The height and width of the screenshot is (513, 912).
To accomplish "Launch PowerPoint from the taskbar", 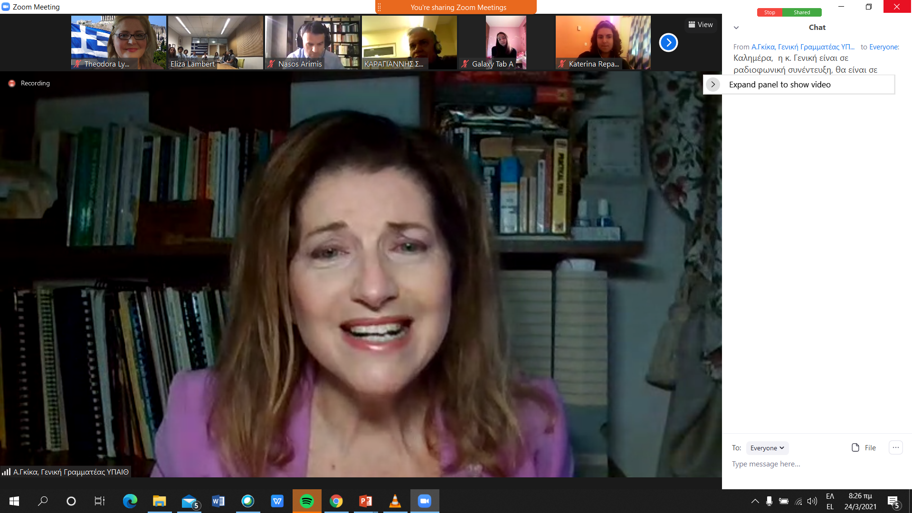I will pos(365,501).
